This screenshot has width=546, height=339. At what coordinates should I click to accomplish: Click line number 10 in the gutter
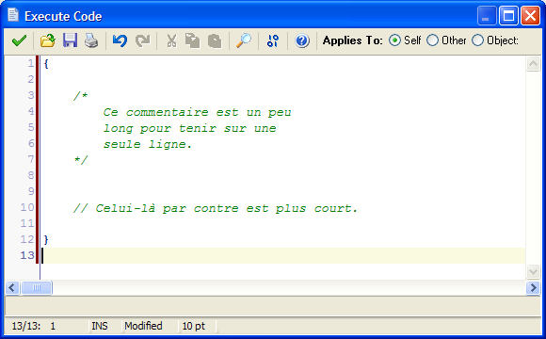click(x=27, y=207)
